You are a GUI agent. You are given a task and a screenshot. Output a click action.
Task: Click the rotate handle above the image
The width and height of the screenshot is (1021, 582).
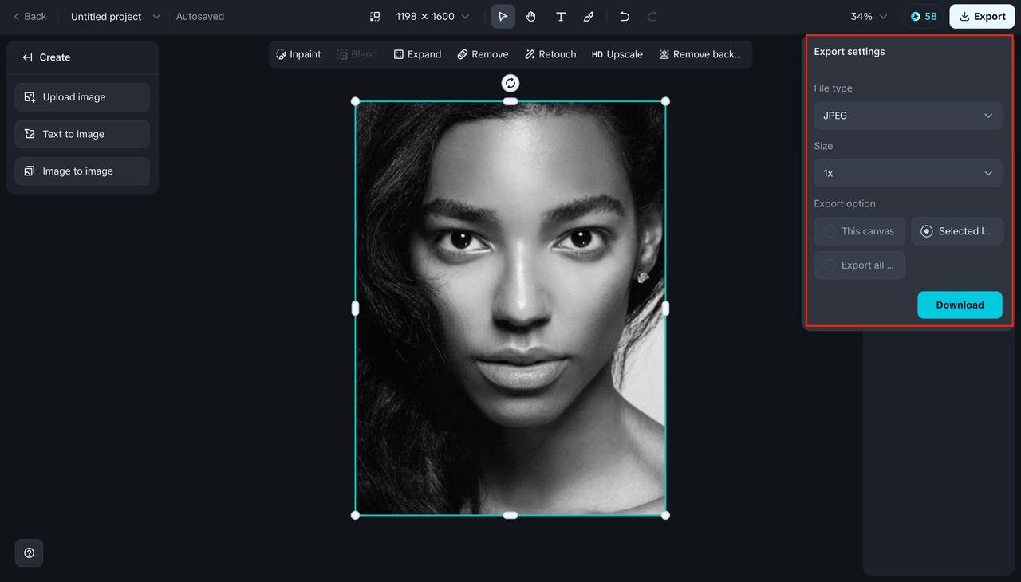click(x=510, y=82)
